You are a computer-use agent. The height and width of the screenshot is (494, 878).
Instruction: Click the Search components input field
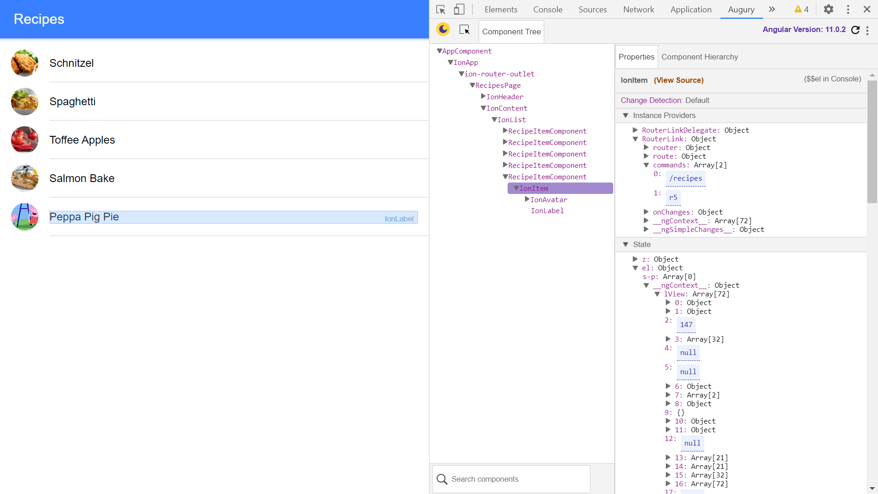pyautogui.click(x=511, y=479)
